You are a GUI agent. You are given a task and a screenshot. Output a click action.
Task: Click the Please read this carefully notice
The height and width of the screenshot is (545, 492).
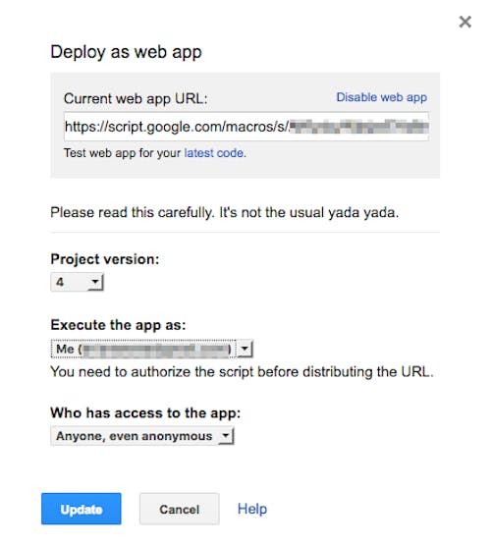tap(225, 212)
